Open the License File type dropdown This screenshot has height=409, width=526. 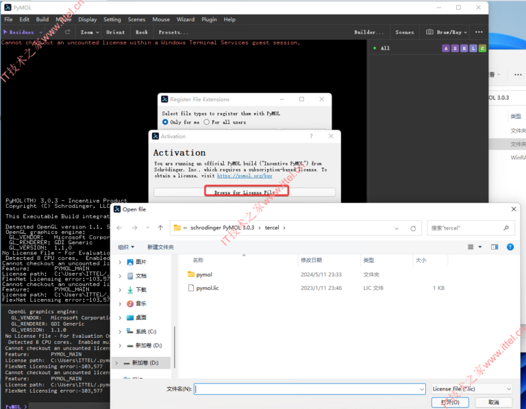click(471, 388)
